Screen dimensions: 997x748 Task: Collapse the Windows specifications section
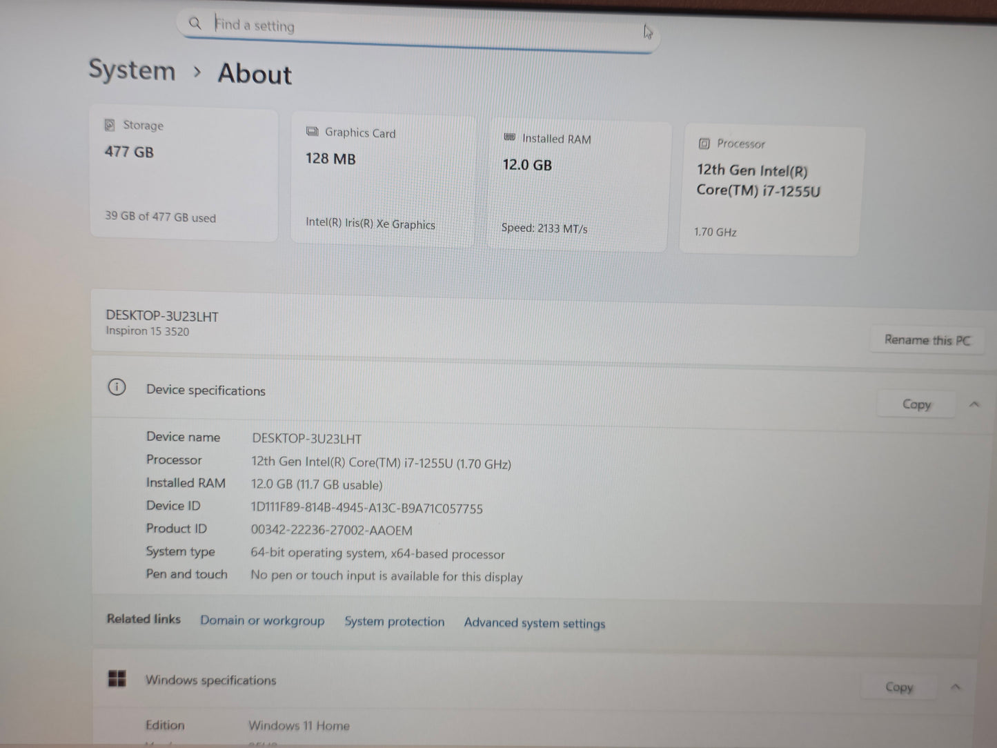click(956, 687)
